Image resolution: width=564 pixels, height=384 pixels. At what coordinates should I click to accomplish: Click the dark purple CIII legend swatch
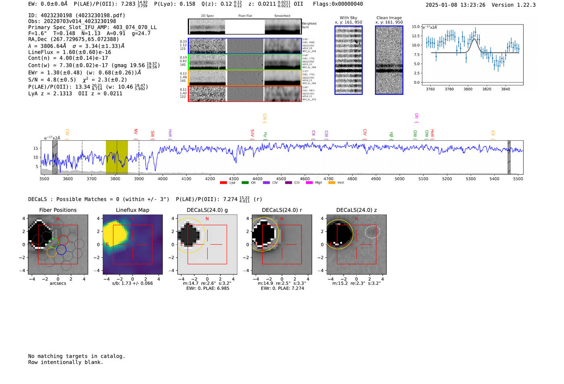click(288, 183)
